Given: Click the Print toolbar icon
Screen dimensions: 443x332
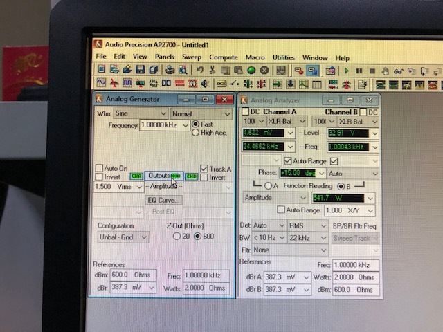Looking at the screenshot, I should click(170, 70).
